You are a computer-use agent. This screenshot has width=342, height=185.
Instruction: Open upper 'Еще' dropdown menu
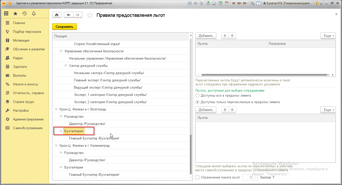pyautogui.click(x=328, y=36)
